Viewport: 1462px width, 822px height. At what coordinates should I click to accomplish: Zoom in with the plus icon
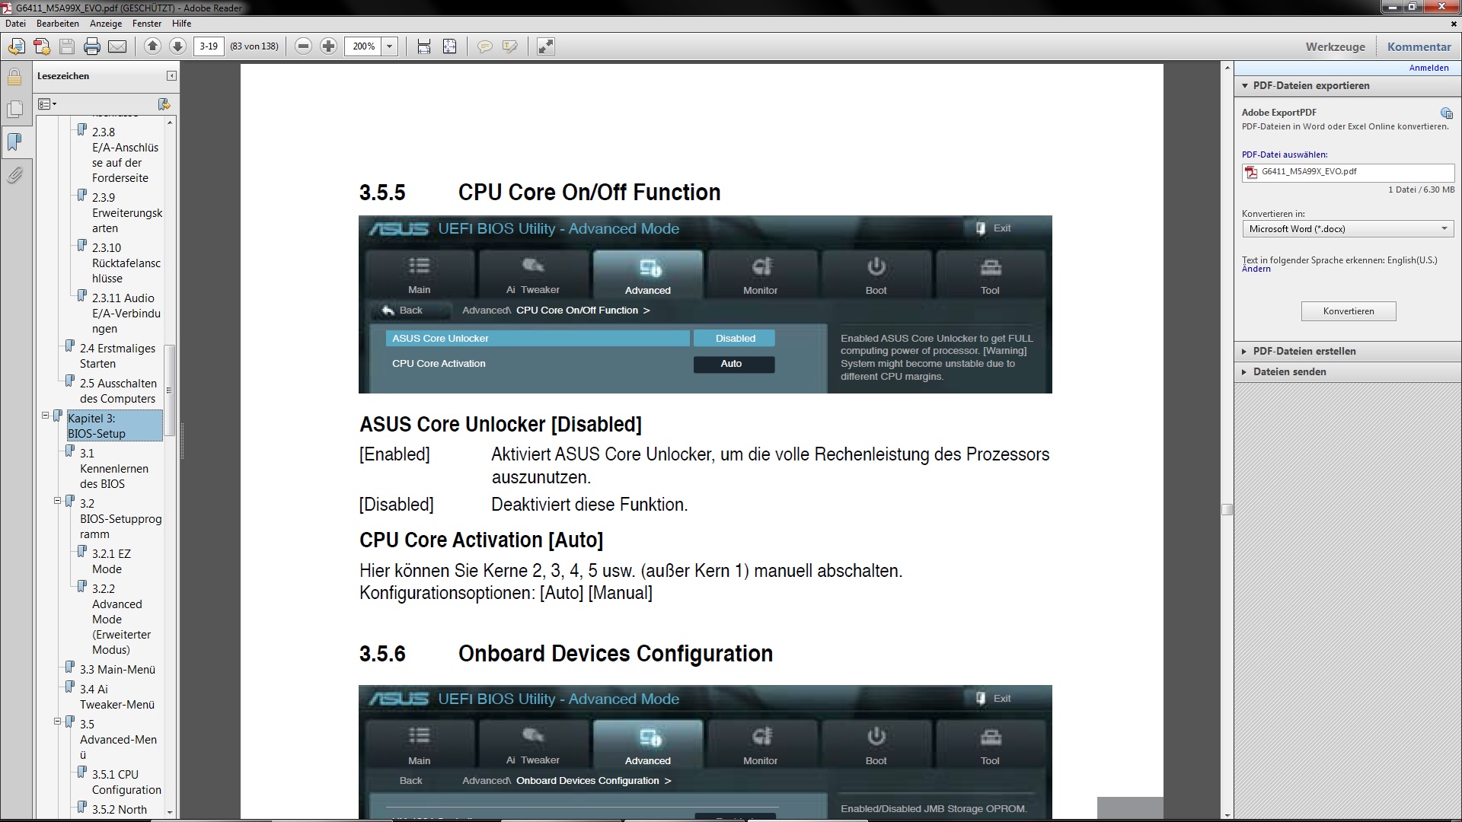click(x=328, y=46)
